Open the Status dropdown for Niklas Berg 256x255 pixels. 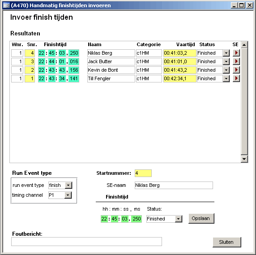226,53
